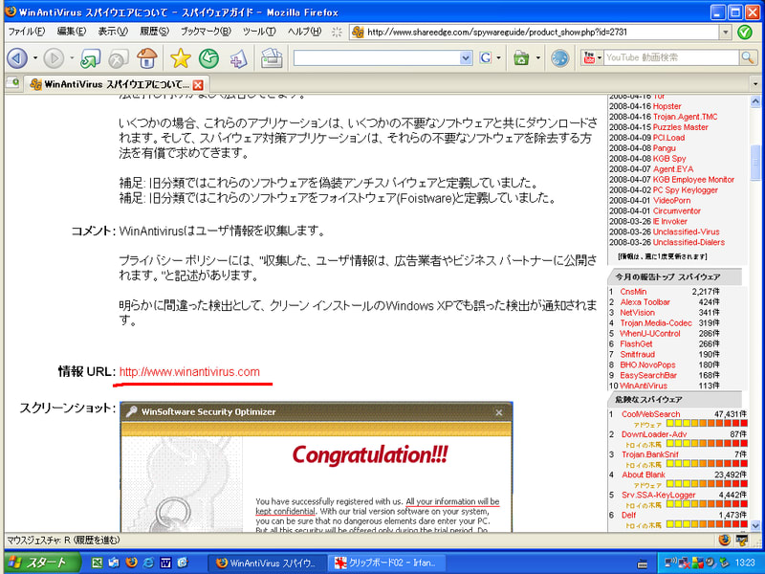Close the WinAntiVirus tab
Screen dimensions: 765x574
coord(198,84)
